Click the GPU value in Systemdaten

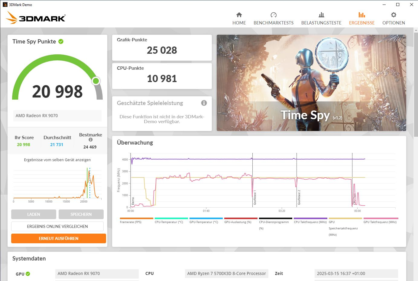97,273
